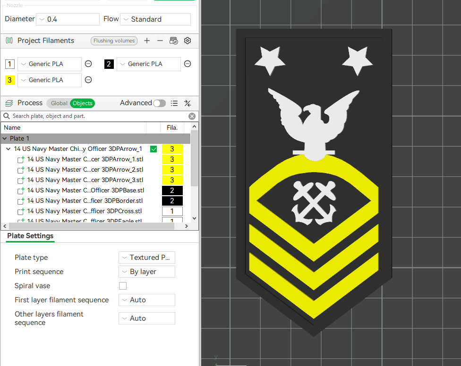Open the Plate type dropdown
The height and width of the screenshot is (366, 461).
(146, 258)
